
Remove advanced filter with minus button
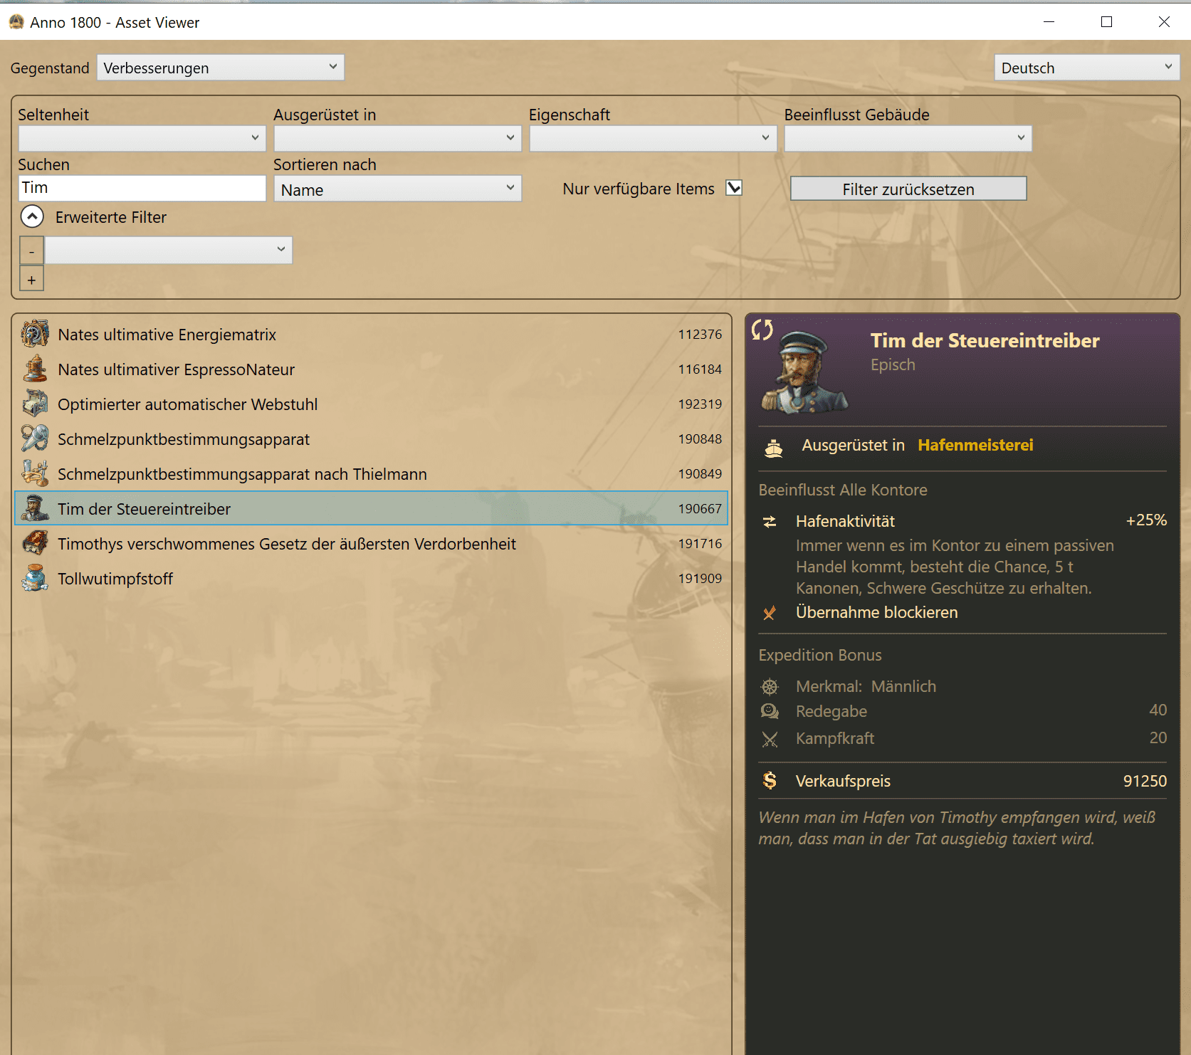32,251
